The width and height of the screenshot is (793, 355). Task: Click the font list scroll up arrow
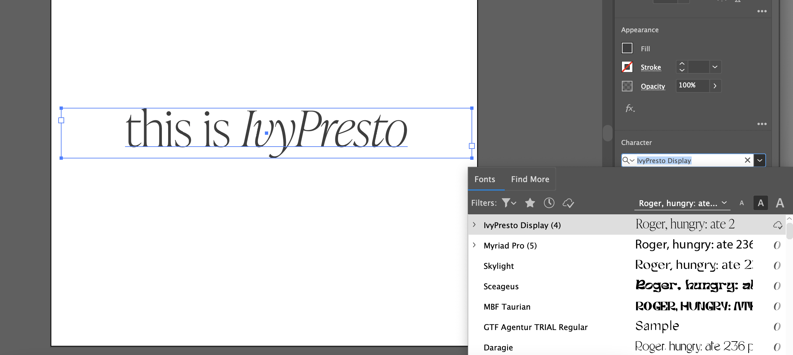[x=789, y=219]
